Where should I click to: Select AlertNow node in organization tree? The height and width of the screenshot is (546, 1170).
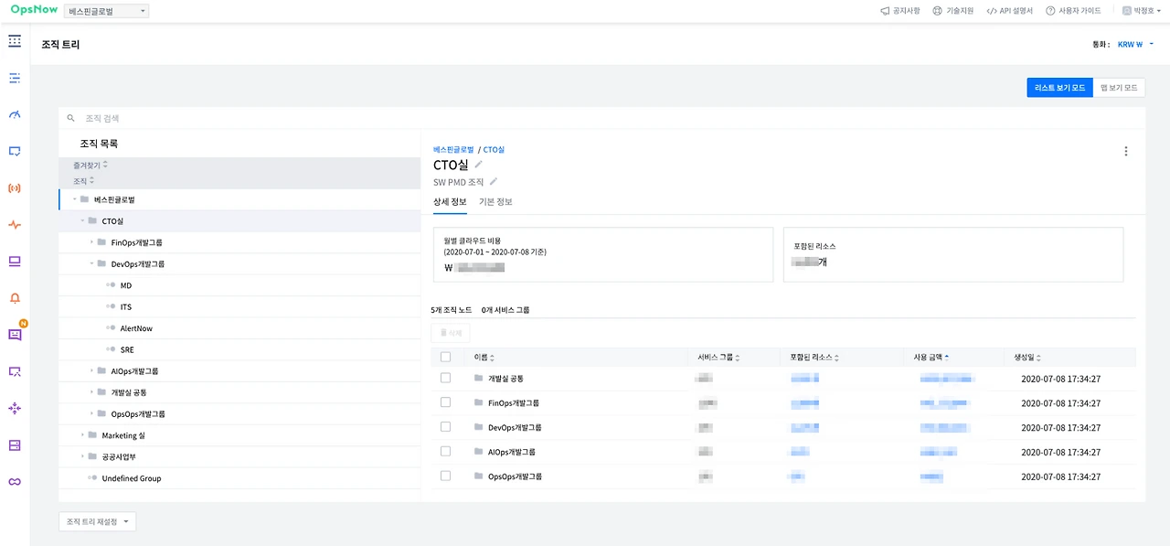136,328
